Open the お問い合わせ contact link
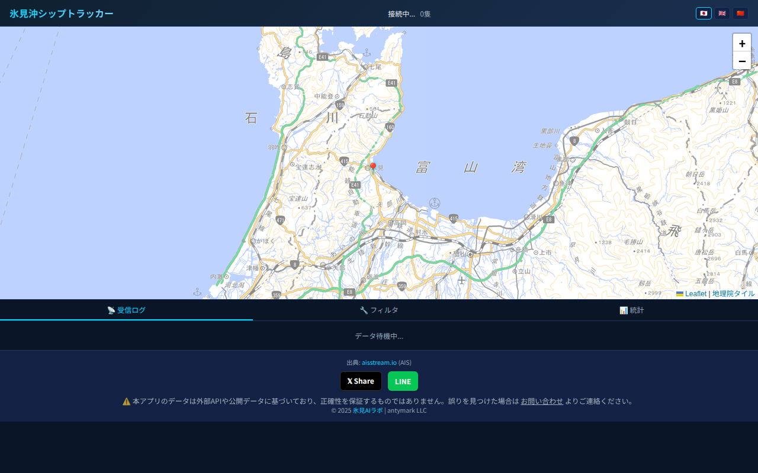 click(x=541, y=401)
